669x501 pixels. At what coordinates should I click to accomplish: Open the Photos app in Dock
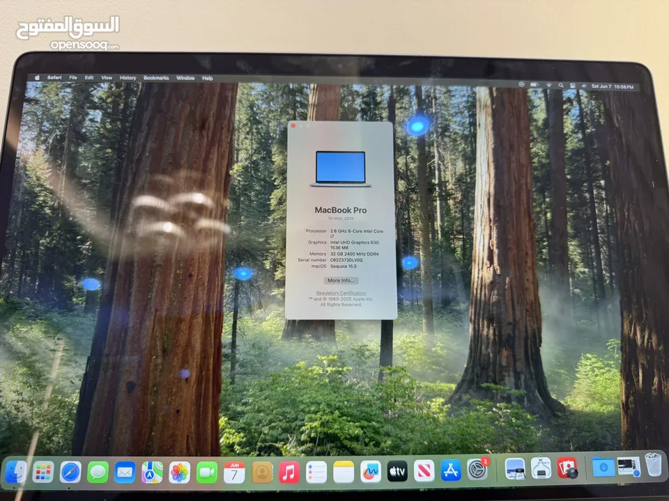pos(179,472)
